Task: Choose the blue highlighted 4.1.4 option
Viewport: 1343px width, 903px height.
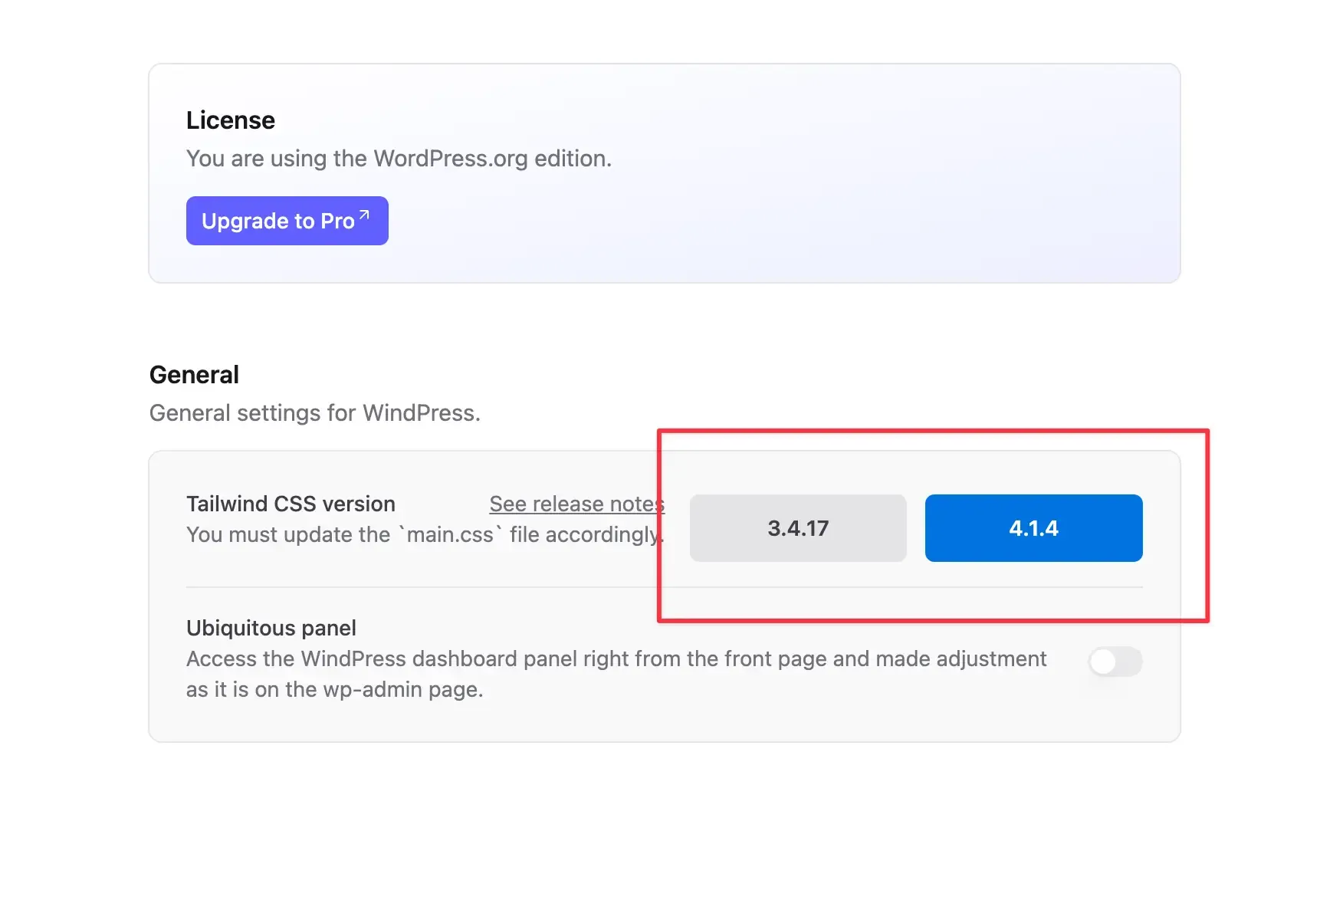Action: point(1033,527)
